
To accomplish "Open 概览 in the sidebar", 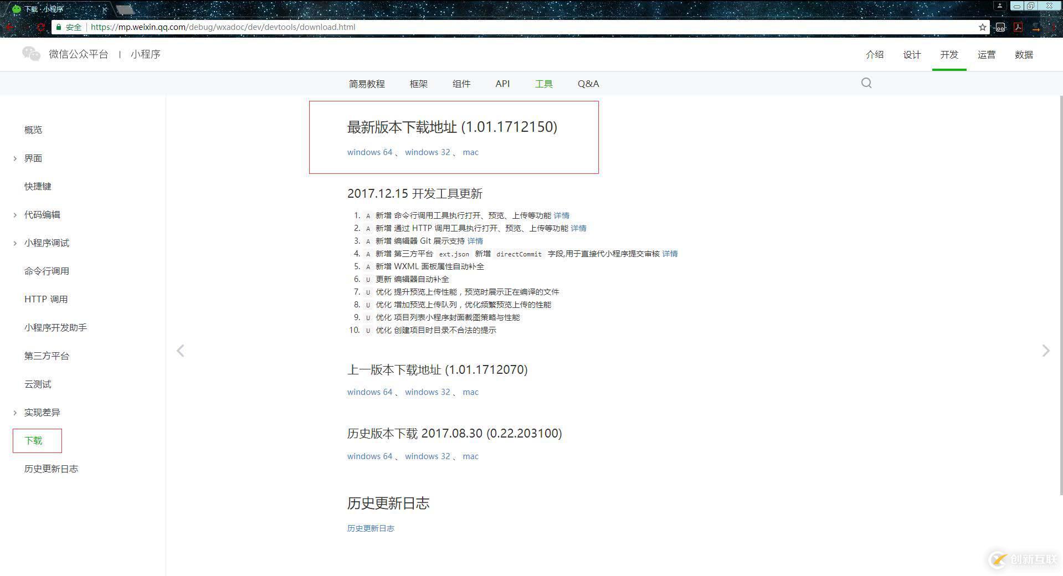I will [33, 130].
